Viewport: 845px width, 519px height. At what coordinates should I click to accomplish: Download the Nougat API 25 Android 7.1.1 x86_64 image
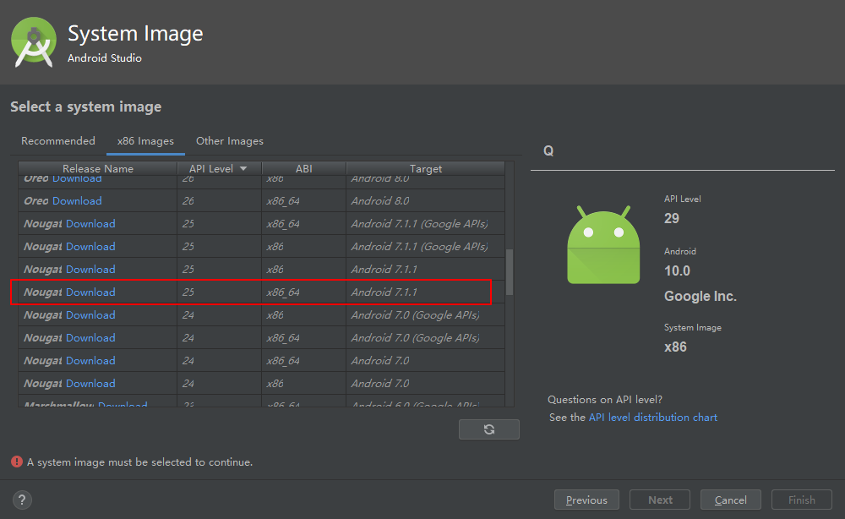coord(90,292)
